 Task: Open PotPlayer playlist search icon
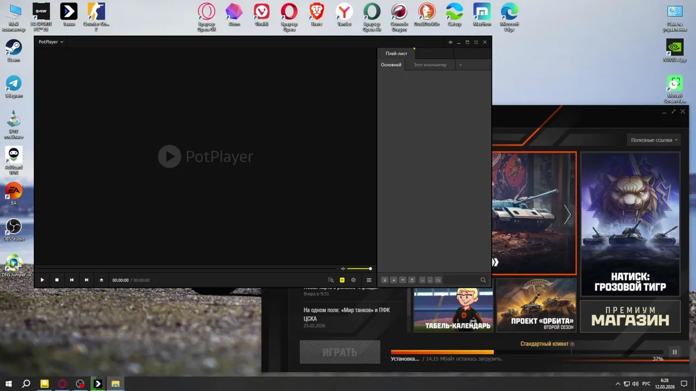(x=331, y=280)
